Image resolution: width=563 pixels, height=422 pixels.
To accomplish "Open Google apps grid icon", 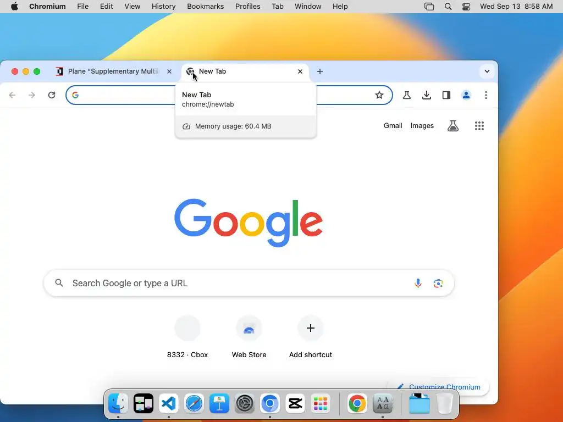I will 479,126.
